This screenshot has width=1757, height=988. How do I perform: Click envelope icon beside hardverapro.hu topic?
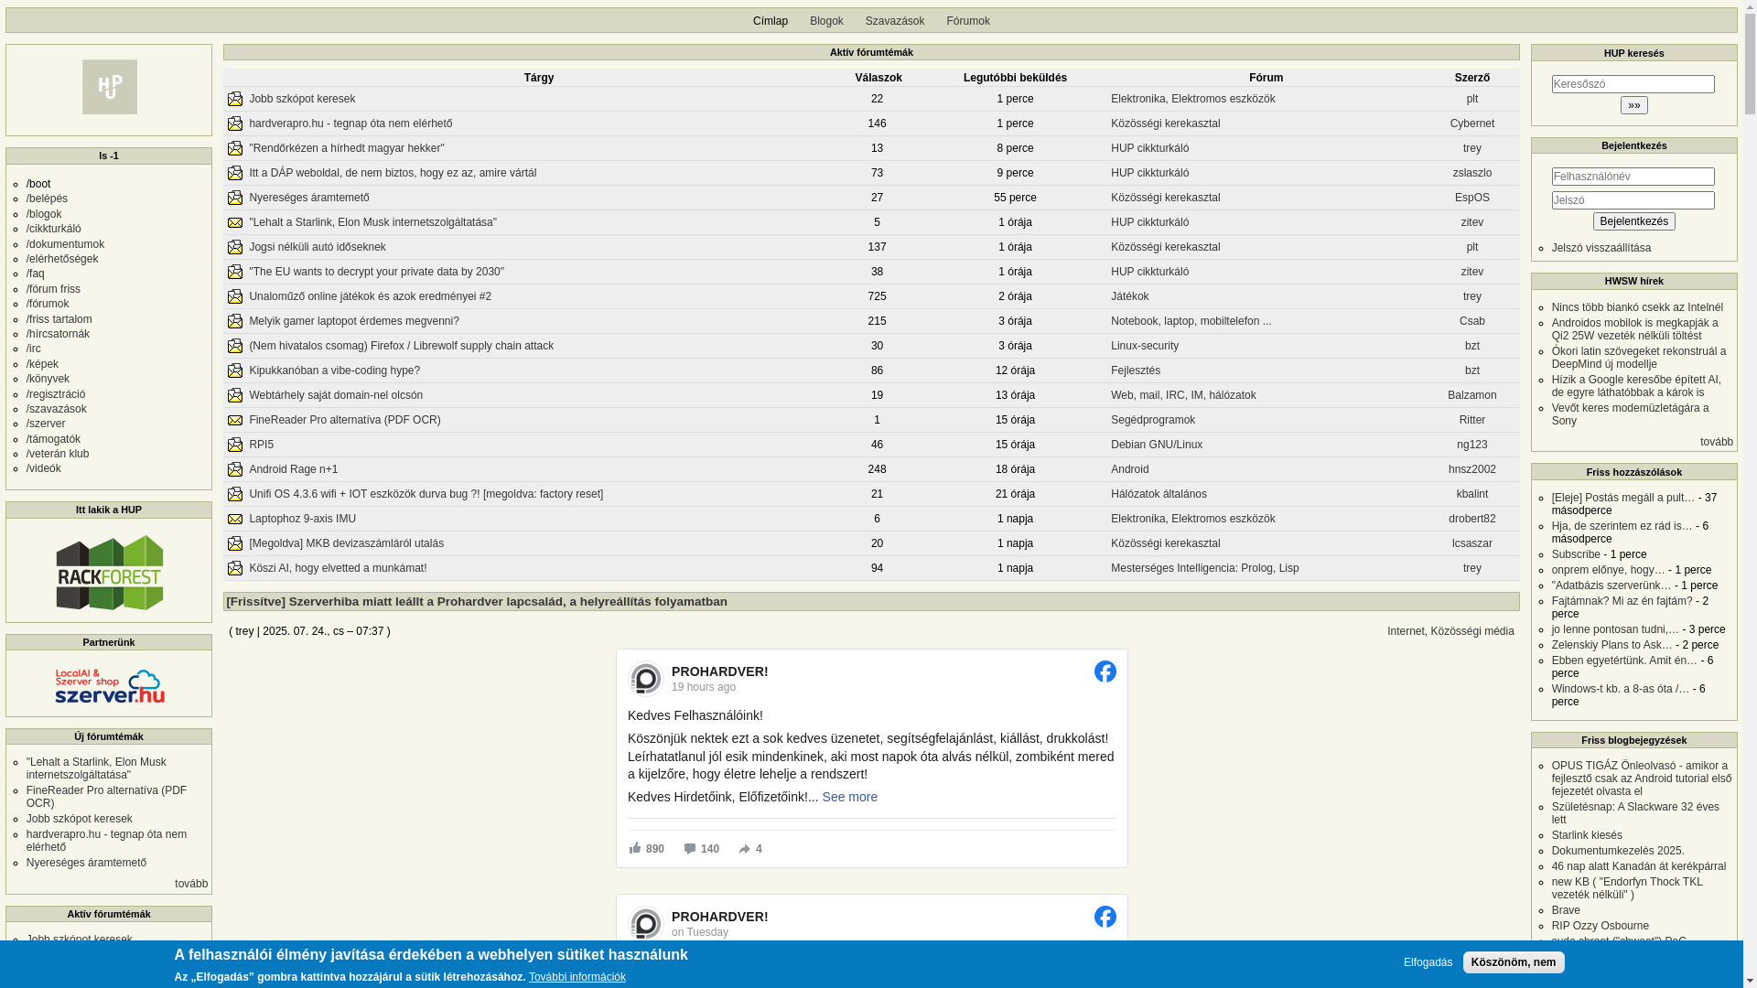click(x=235, y=123)
